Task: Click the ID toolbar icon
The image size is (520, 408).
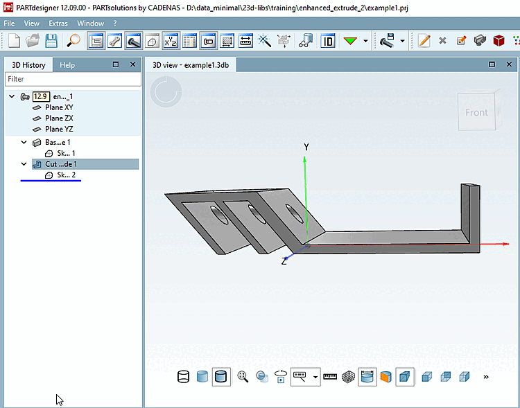Action: (328, 41)
